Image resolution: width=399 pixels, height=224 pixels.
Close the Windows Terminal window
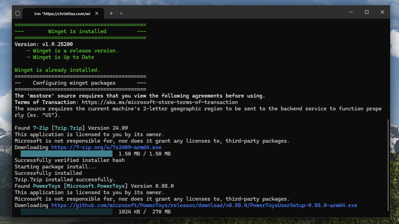[382, 12]
